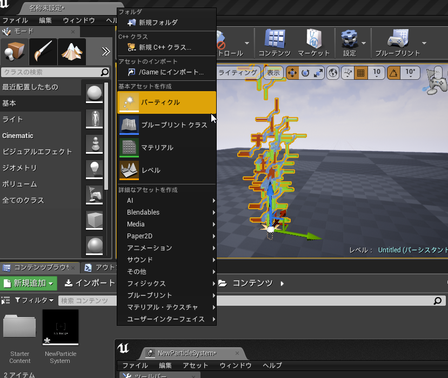Screen dimensions: 448x378
Task: Expand the ブループリント submenu
Action: 166,295
